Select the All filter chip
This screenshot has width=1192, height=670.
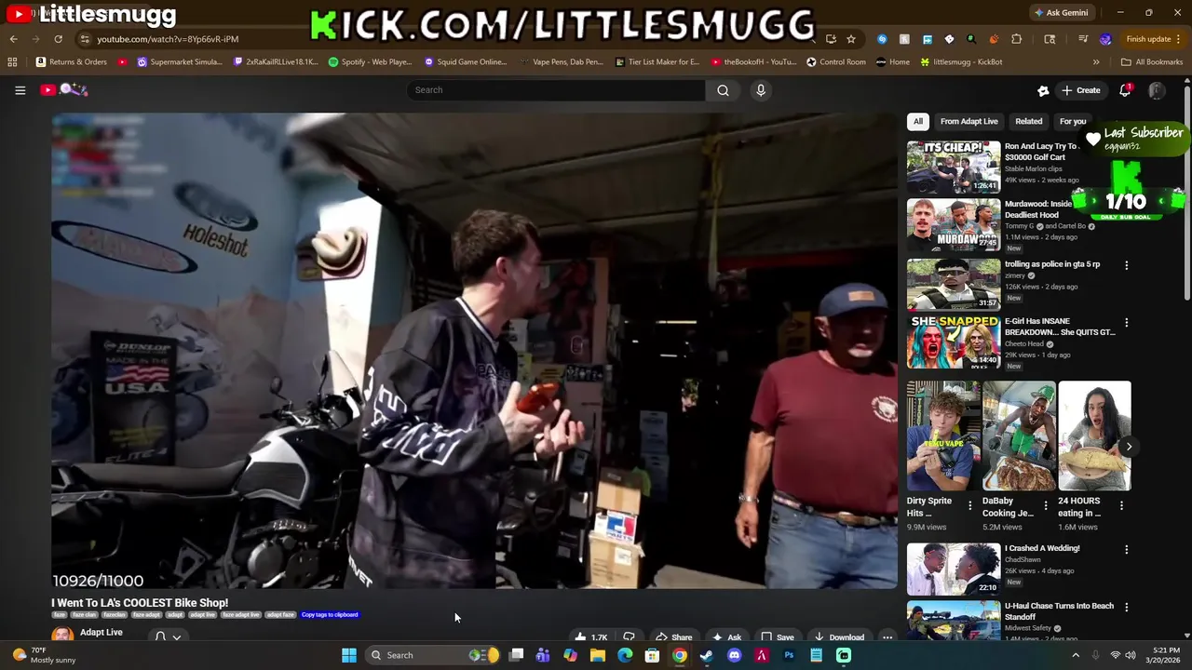[x=918, y=121]
